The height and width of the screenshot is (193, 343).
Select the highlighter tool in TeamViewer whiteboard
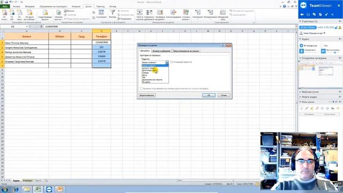coord(312,108)
